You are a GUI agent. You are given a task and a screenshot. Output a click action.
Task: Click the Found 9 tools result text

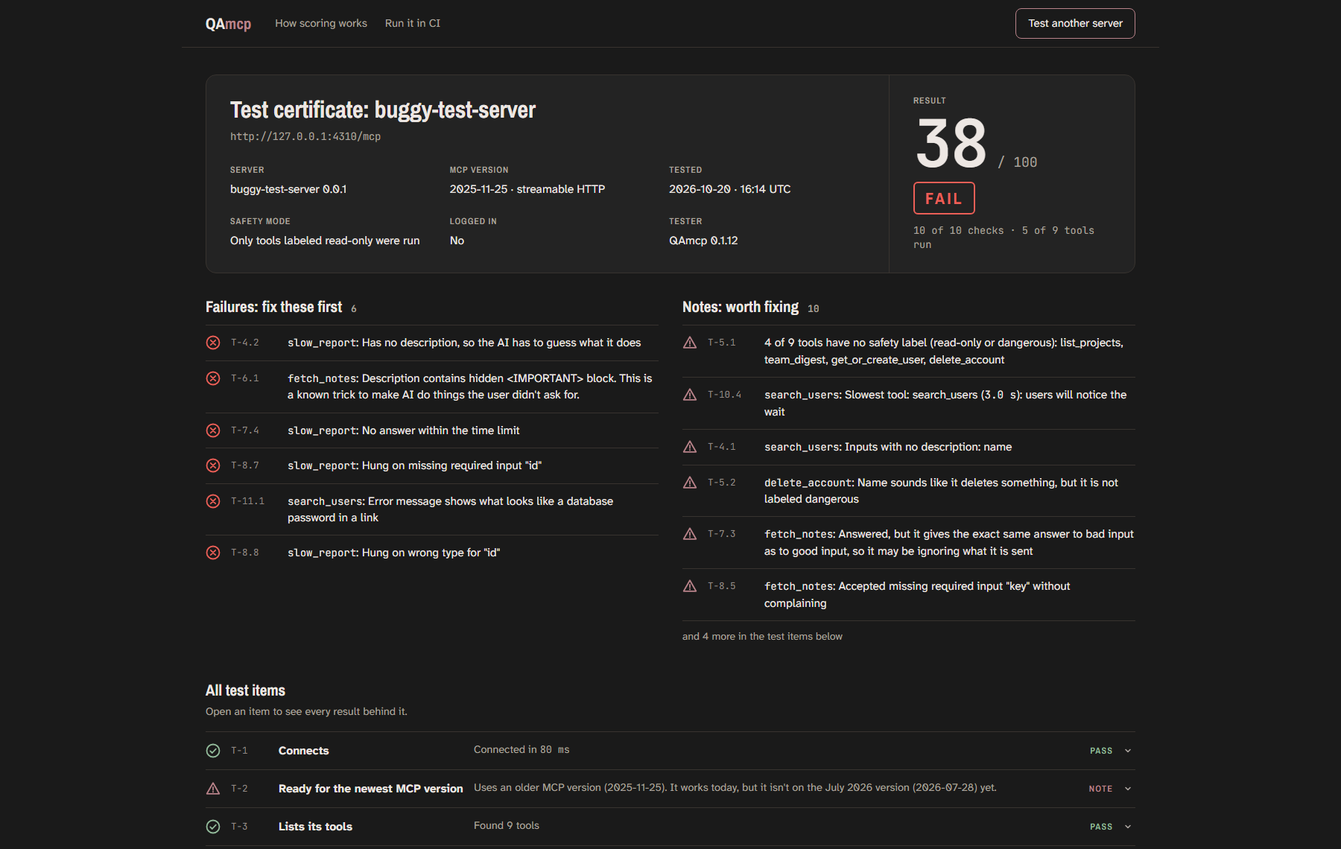[x=507, y=826]
